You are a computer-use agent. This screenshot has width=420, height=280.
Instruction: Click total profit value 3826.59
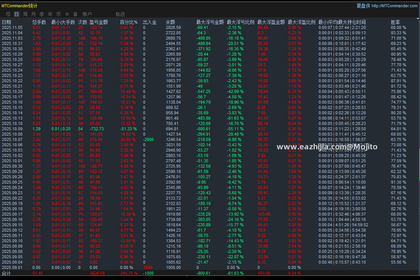tap(97, 273)
